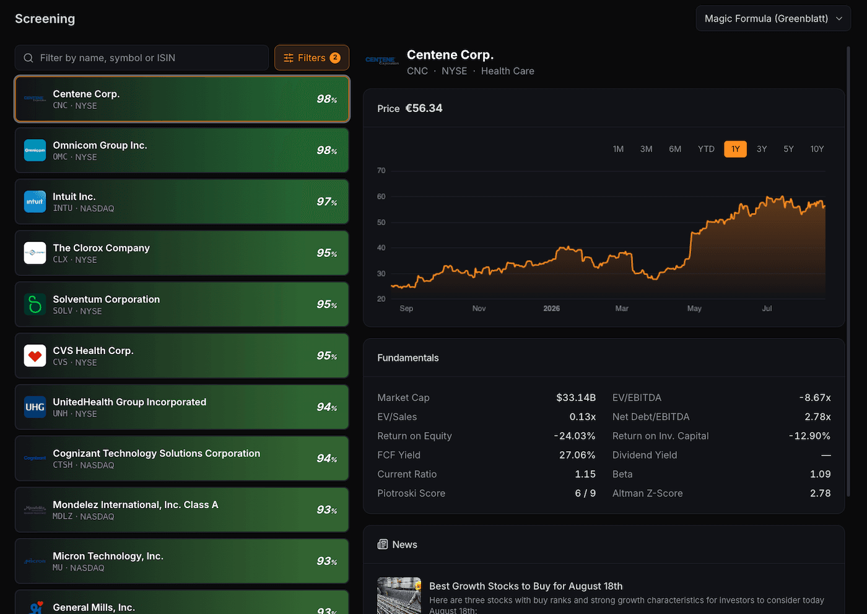The image size is (867, 614).
Task: Open The Clorox Company row
Action: click(x=182, y=253)
